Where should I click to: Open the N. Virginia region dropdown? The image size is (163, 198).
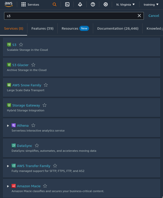(x=125, y=5)
